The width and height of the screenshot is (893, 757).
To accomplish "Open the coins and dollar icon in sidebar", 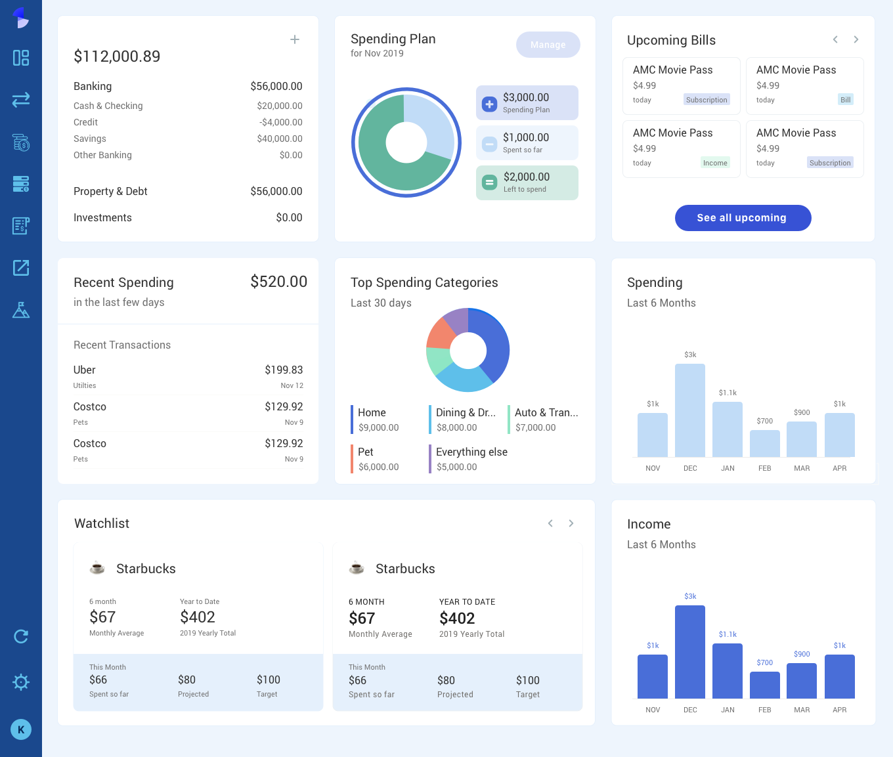I will click(x=21, y=142).
